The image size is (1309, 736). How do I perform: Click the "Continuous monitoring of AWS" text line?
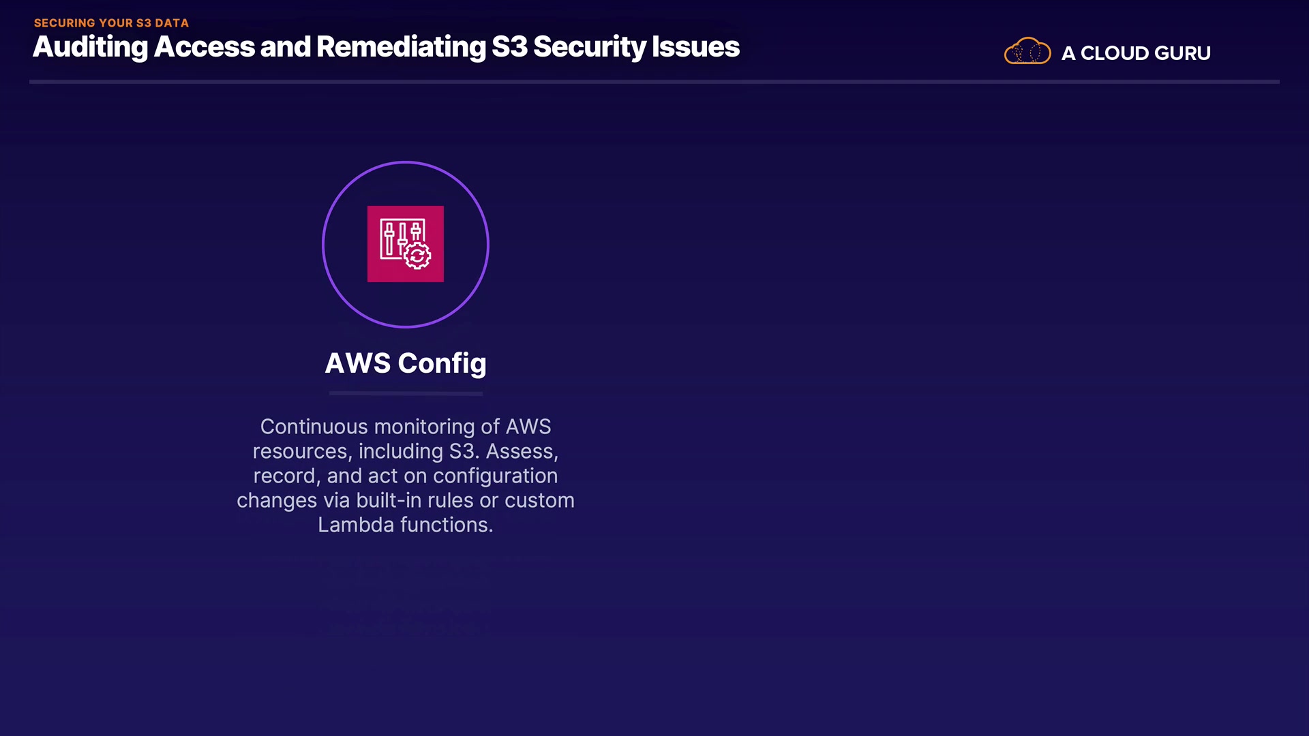[x=406, y=427]
